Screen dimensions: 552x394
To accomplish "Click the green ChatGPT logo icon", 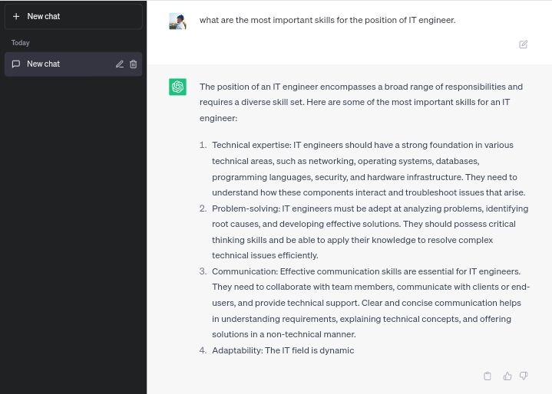I will pyautogui.click(x=178, y=87).
